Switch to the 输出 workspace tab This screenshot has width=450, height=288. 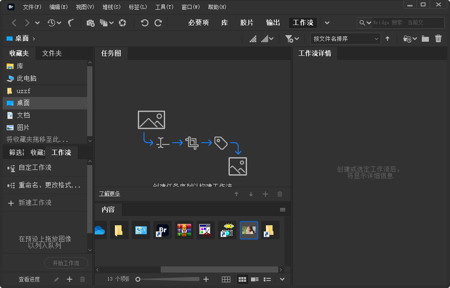pyautogui.click(x=273, y=22)
